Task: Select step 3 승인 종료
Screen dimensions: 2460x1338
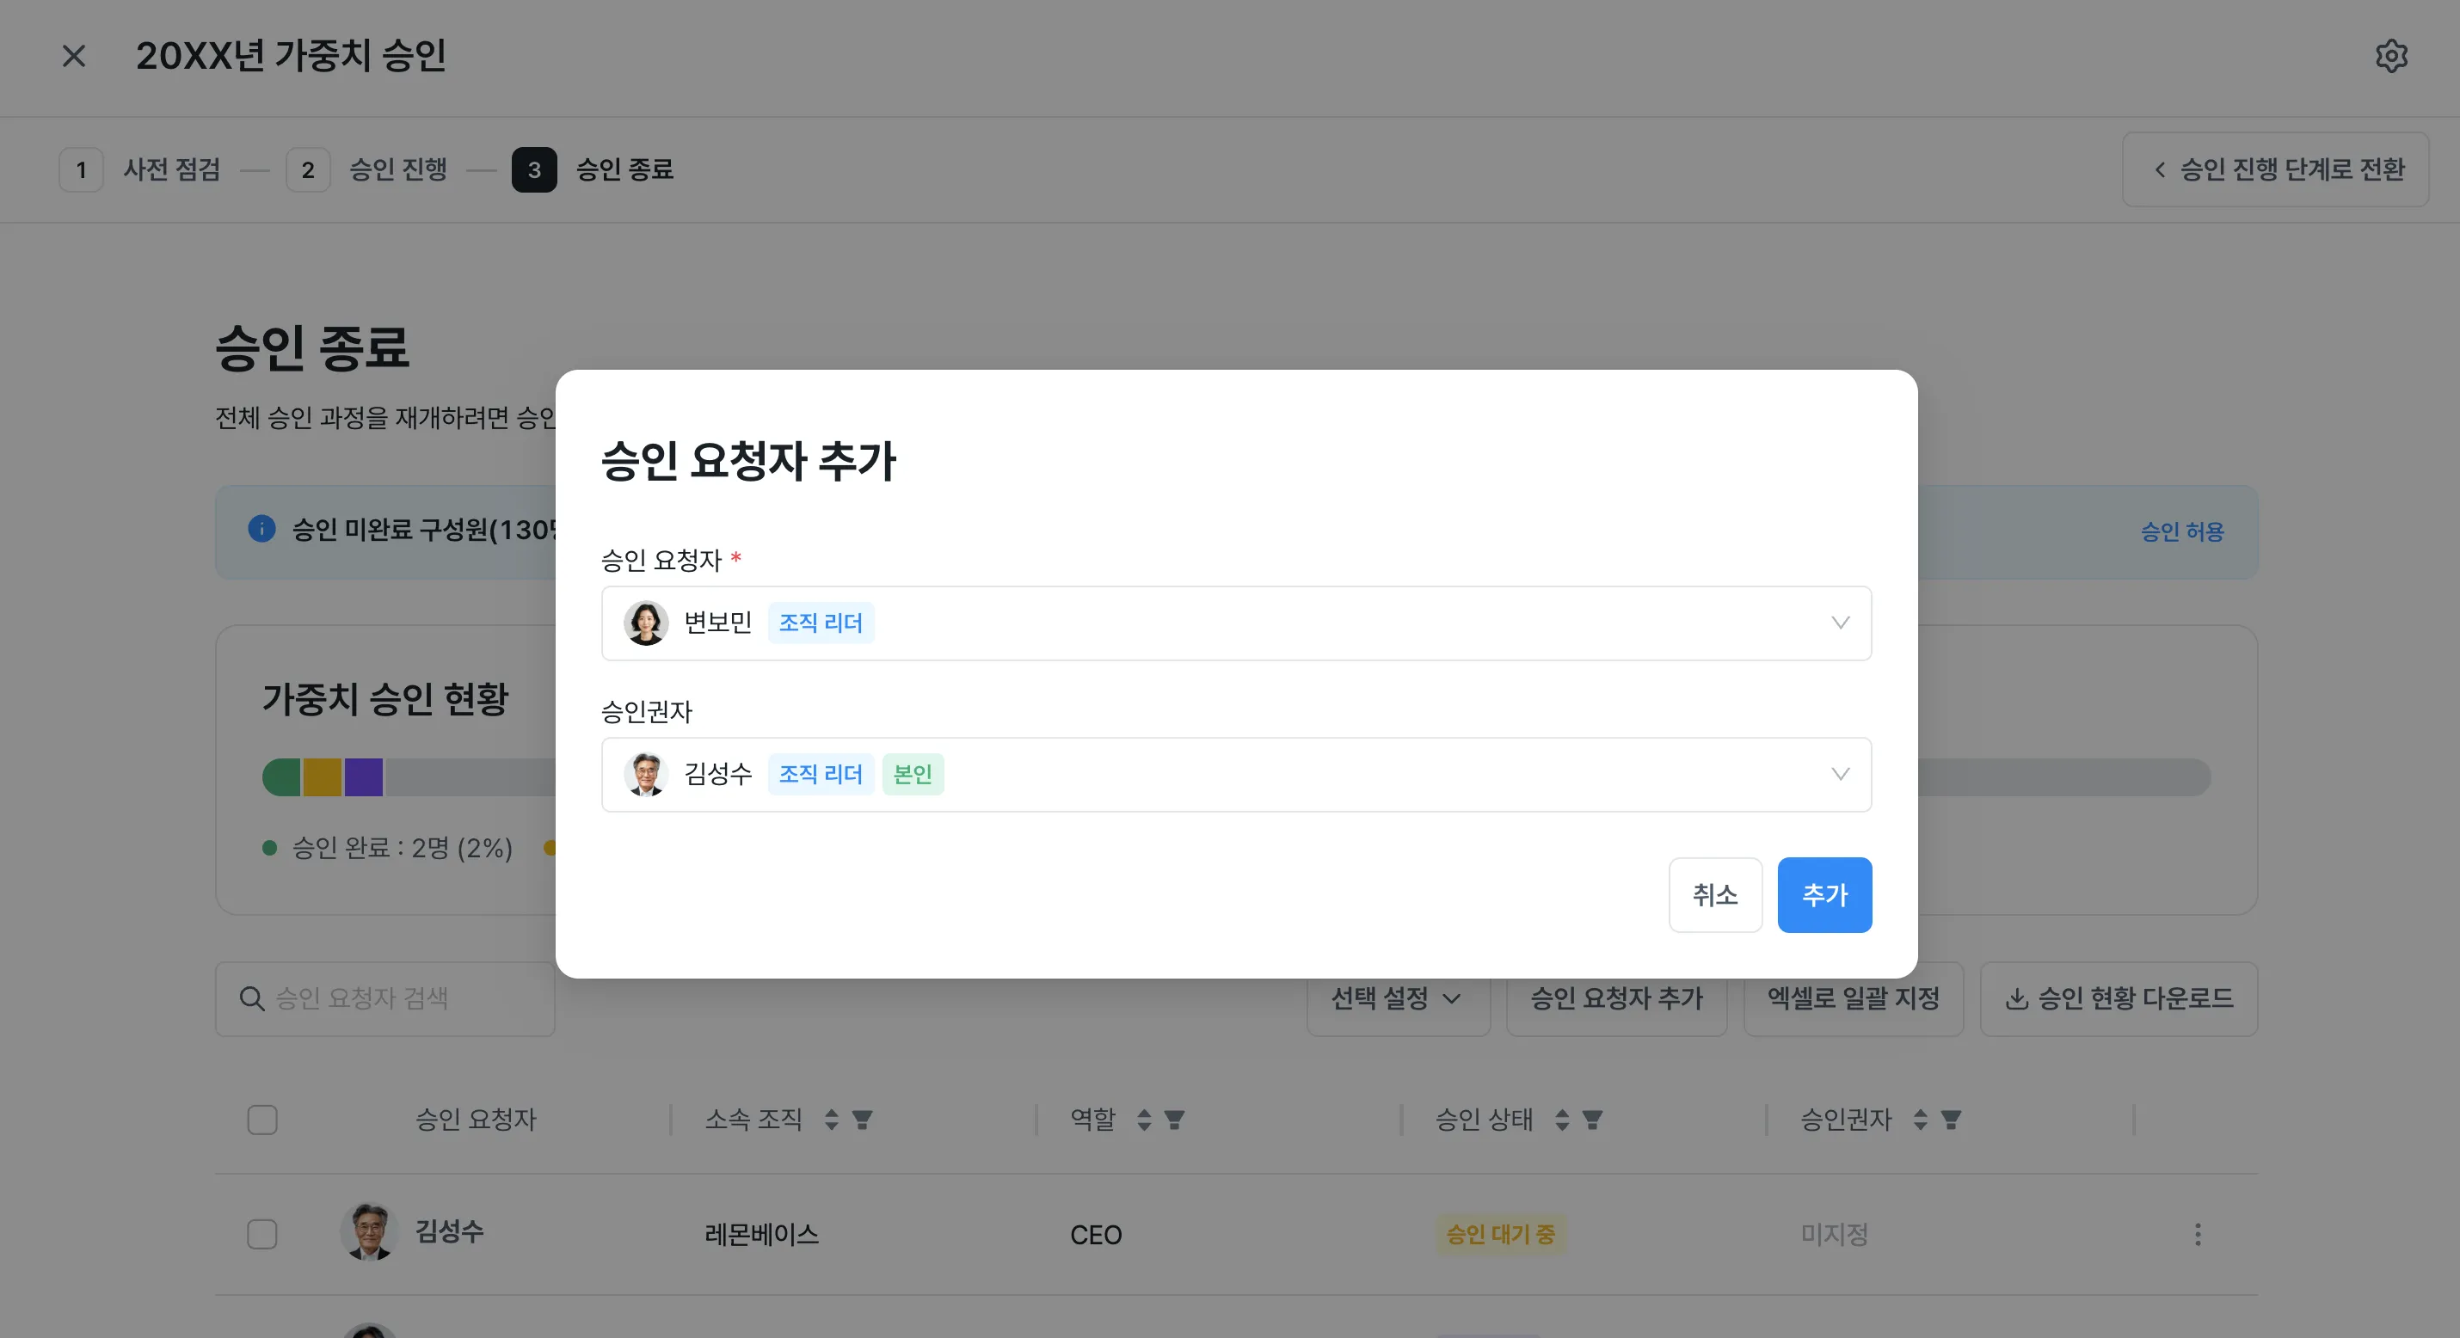Action: tap(593, 170)
